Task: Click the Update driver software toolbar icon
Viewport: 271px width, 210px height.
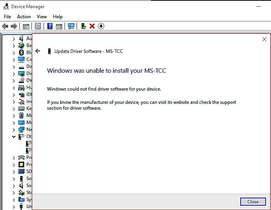Action: (84, 26)
